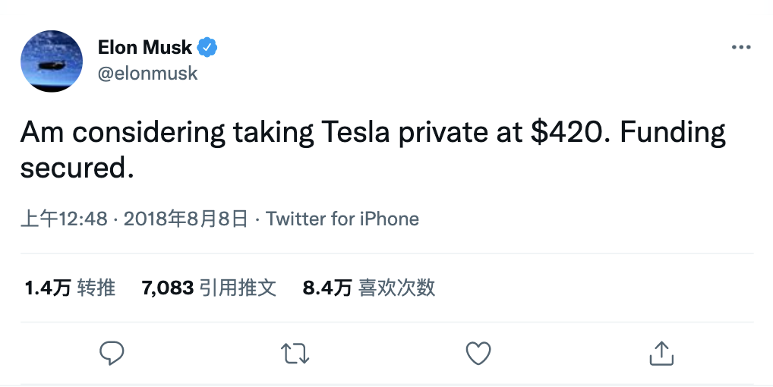Click the word "secured." in the tweet
This screenshot has height=387, width=773.
pyautogui.click(x=77, y=168)
